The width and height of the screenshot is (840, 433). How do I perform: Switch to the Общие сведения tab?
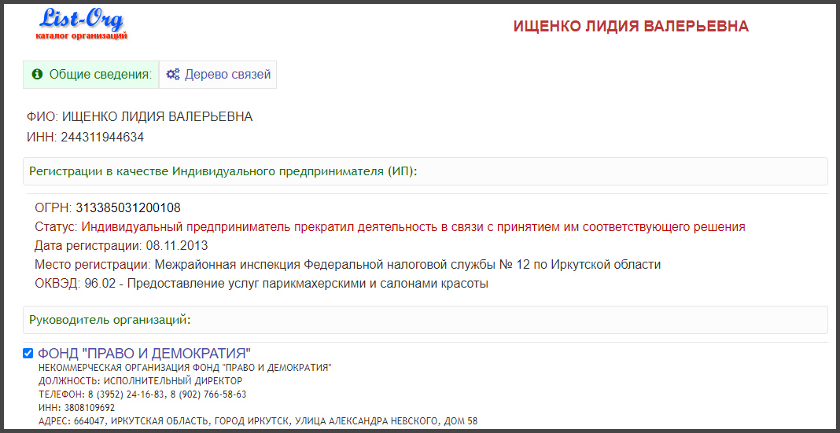[91, 75]
